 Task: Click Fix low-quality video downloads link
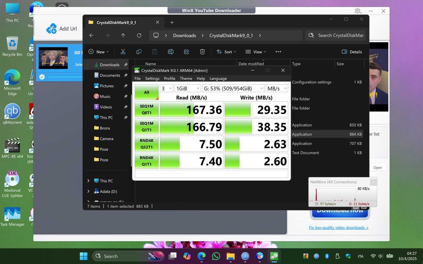point(338,227)
